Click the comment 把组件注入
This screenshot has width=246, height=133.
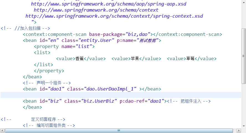click(189, 101)
